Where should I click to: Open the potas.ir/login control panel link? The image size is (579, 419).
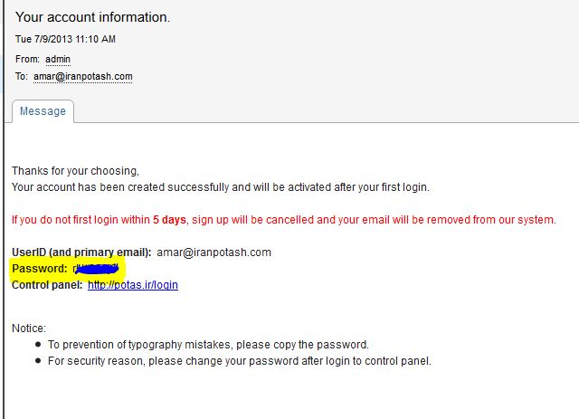133,285
